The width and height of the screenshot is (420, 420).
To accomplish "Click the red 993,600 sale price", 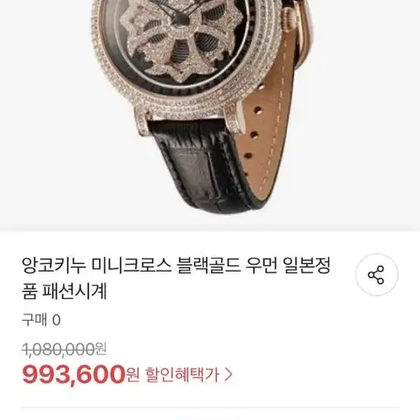I will click(x=73, y=375).
